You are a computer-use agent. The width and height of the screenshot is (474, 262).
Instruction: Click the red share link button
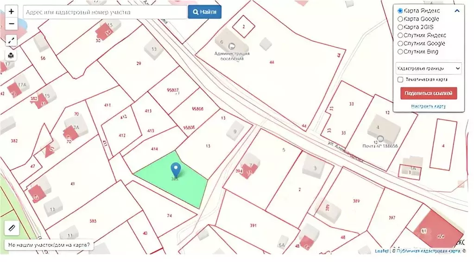point(429,93)
